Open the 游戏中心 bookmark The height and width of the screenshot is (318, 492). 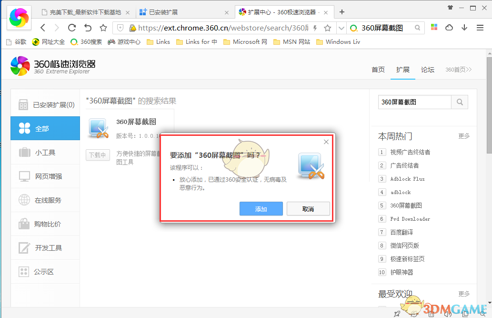124,42
